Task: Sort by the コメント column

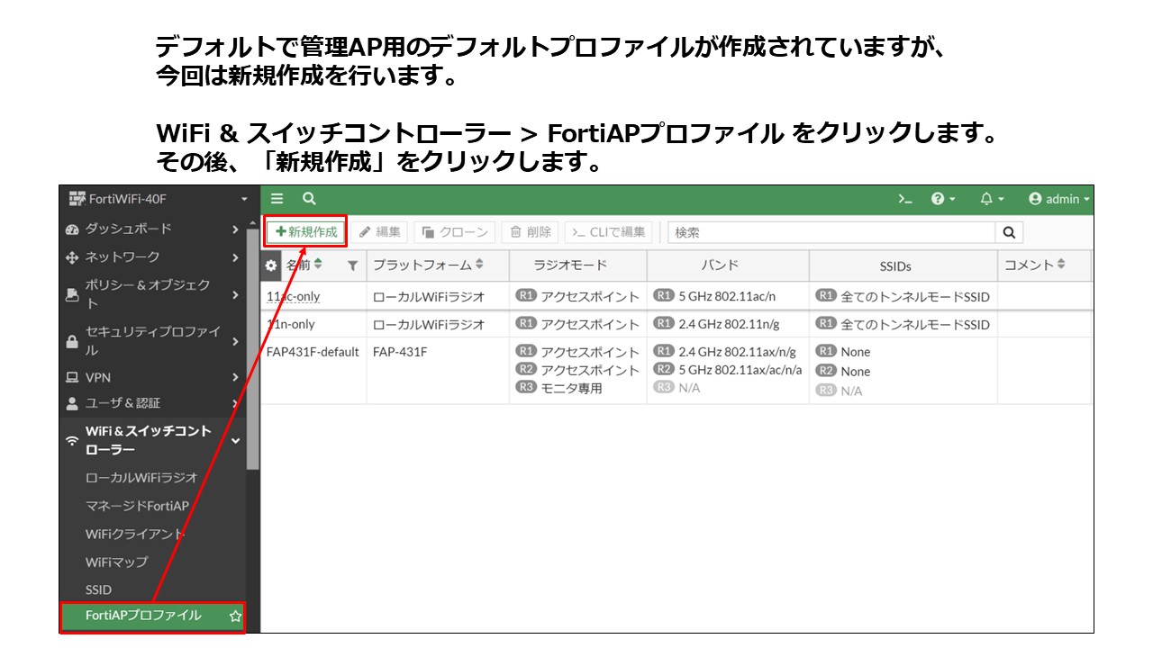Action: point(1061,265)
